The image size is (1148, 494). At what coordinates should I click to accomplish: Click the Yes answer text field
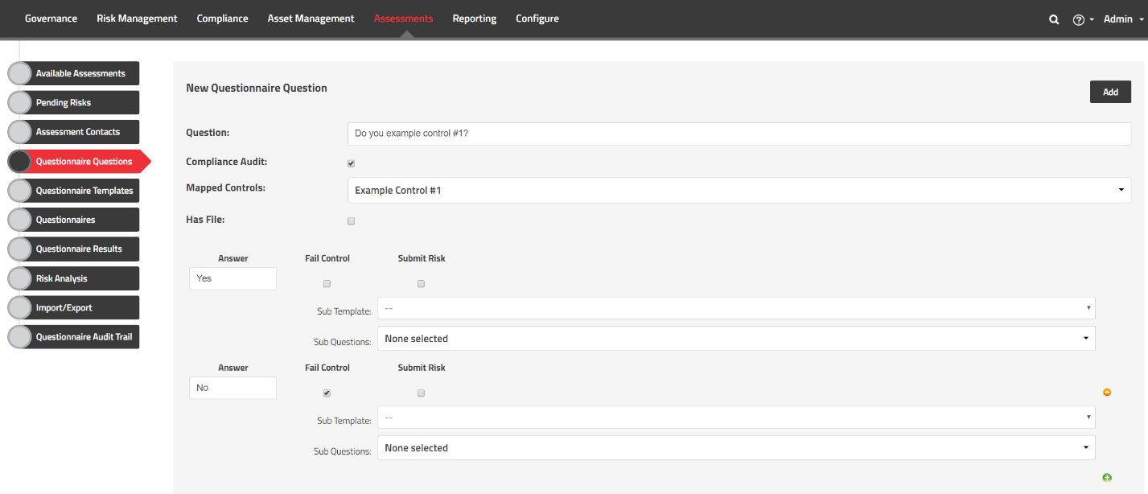(x=232, y=278)
